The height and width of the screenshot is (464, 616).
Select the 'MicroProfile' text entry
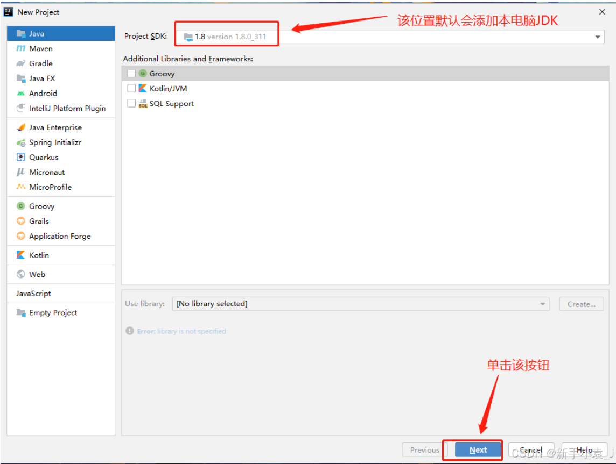(x=50, y=187)
